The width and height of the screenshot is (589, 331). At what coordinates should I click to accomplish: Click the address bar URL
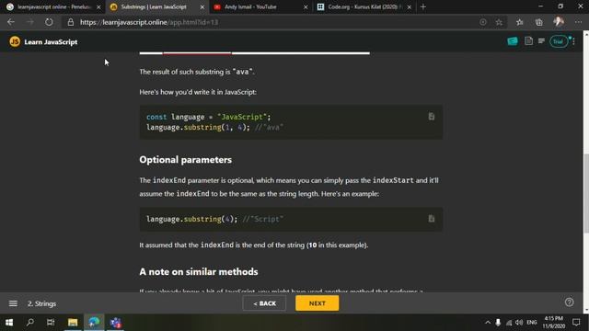coord(149,22)
